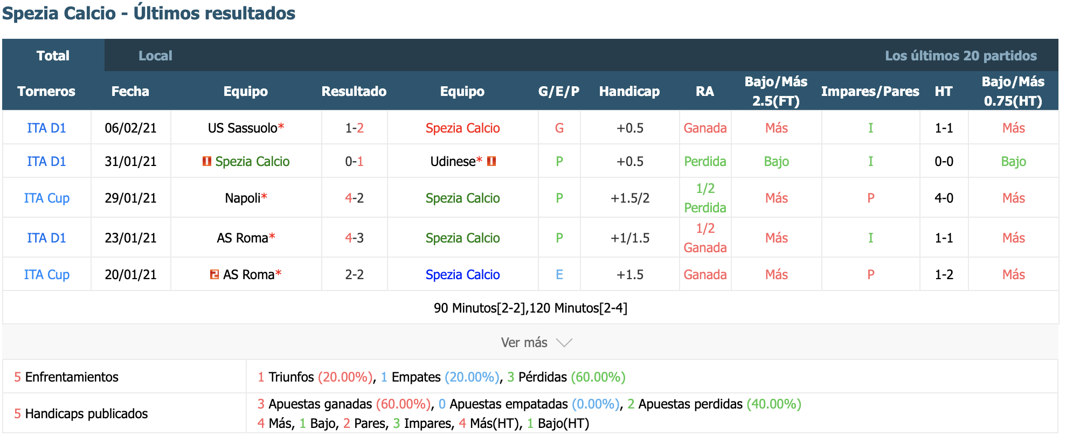The image size is (1066, 443).
Task: Open Los últimos 20 partidos selector
Action: [960, 56]
